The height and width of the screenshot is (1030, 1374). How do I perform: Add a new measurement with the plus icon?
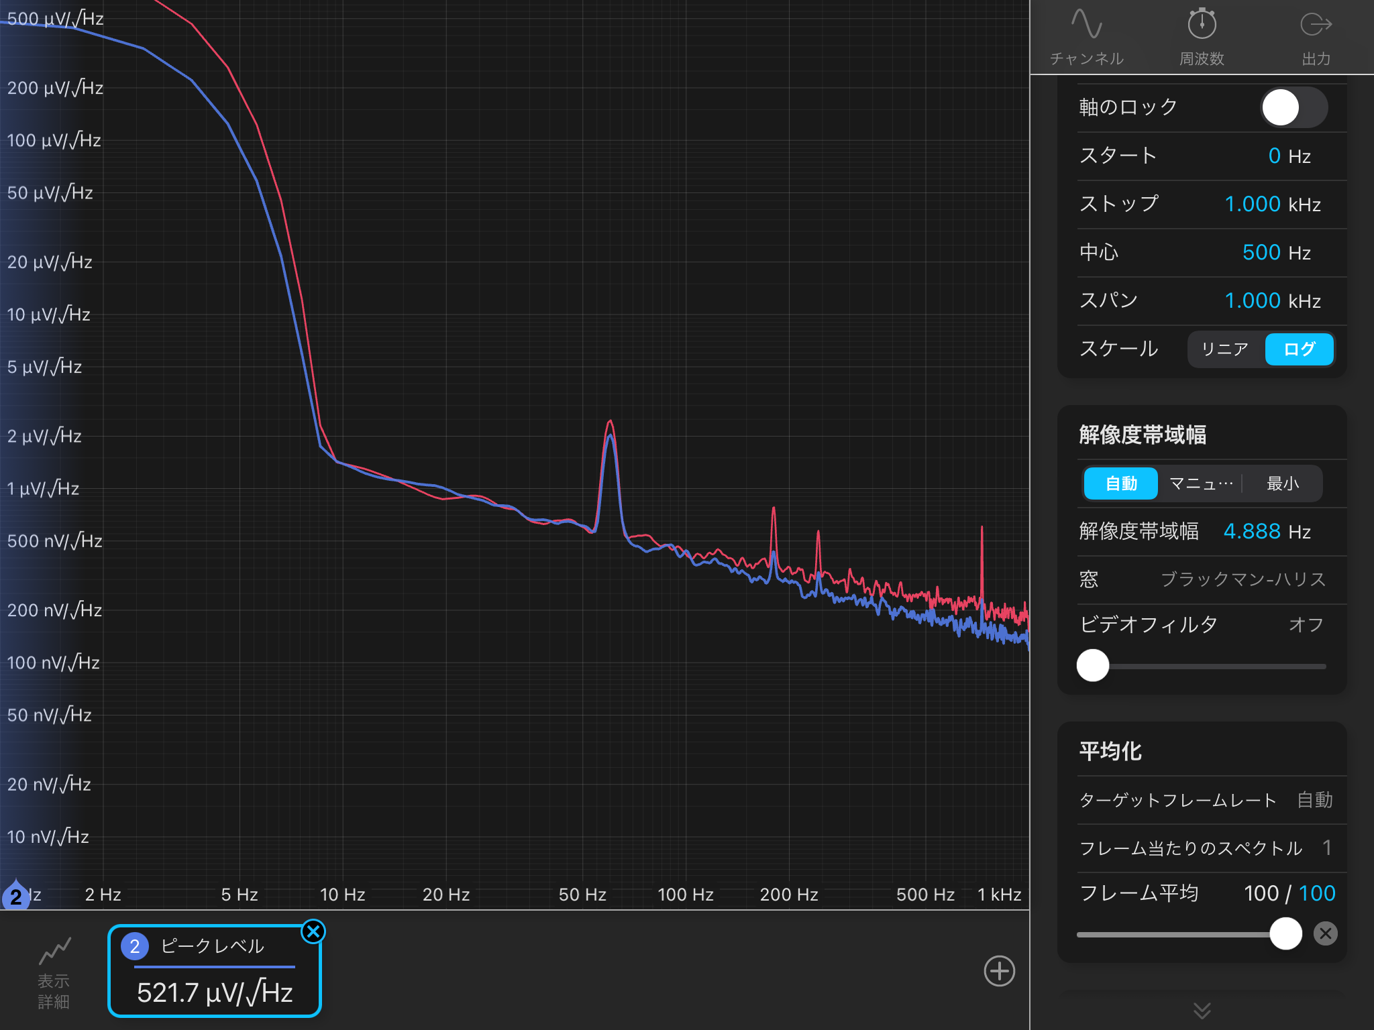[x=1000, y=971]
